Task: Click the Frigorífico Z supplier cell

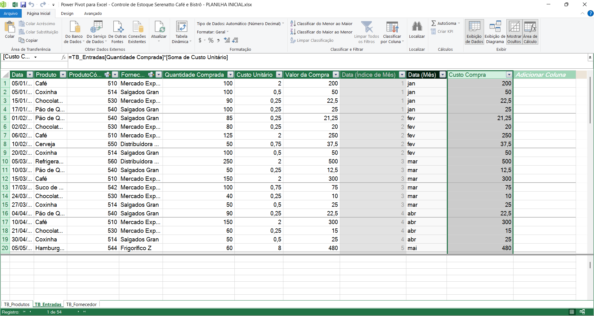Action: pos(141,248)
